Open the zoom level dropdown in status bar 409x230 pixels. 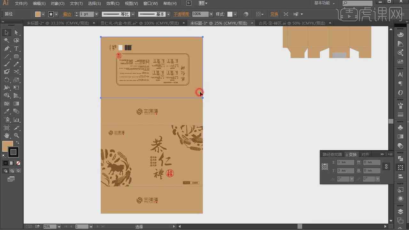coord(59,226)
